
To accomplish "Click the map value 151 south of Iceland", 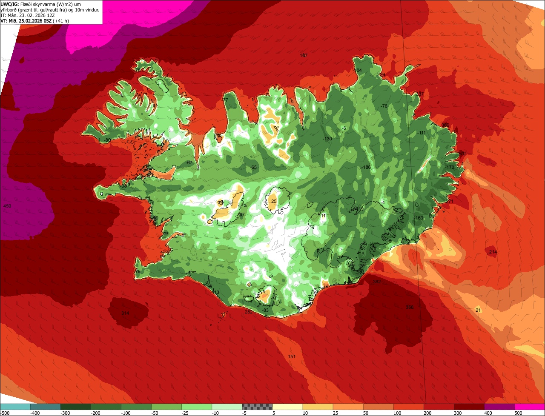I will tap(292, 356).
